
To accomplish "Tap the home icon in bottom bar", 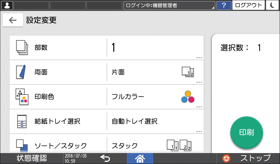I will (140, 158).
